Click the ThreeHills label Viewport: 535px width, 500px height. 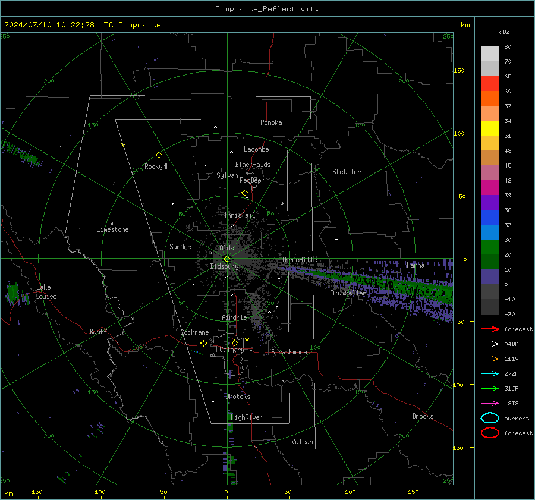click(299, 260)
